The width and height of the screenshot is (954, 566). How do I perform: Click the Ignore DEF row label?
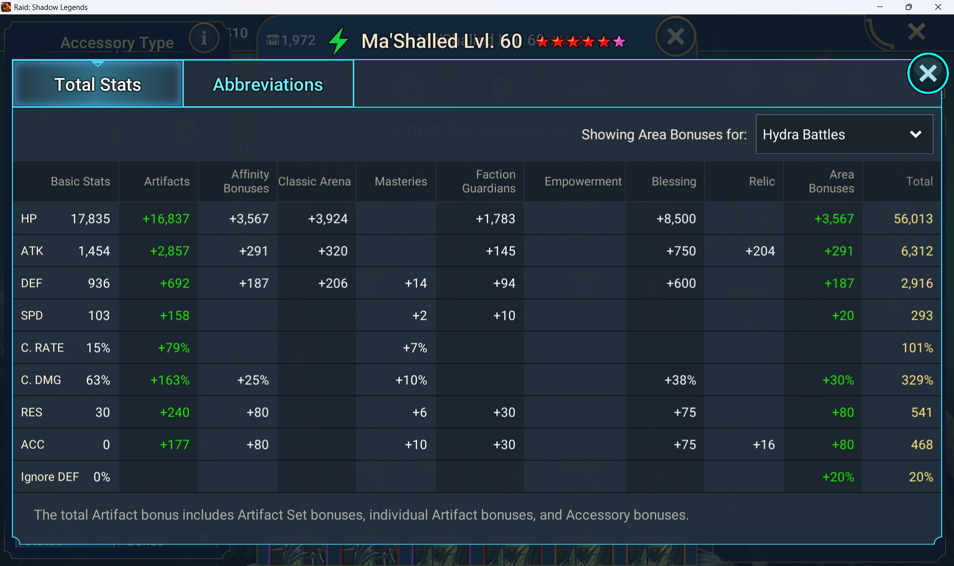[50, 477]
